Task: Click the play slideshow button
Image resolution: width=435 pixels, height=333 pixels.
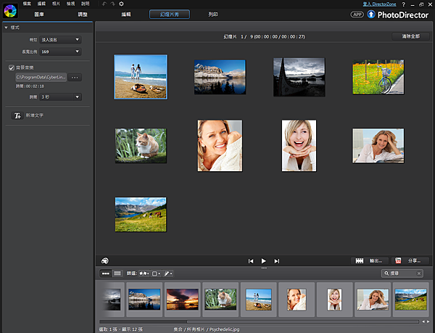Action: [x=264, y=260]
